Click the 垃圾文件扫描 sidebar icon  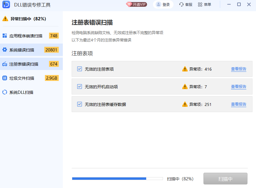point(5,78)
